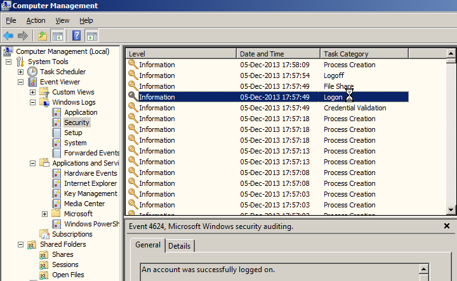Click the Application log icon
457x281 pixels.
[56, 112]
